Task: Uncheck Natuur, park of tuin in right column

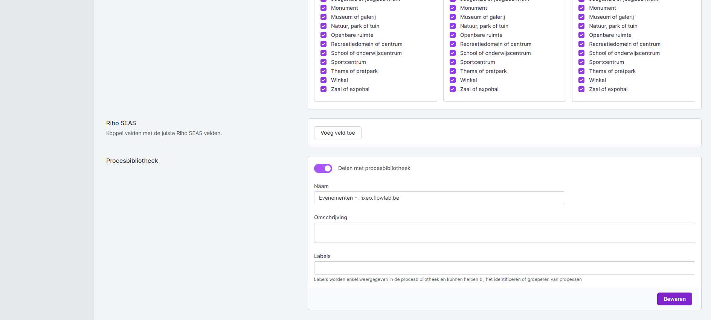Action: click(x=581, y=26)
